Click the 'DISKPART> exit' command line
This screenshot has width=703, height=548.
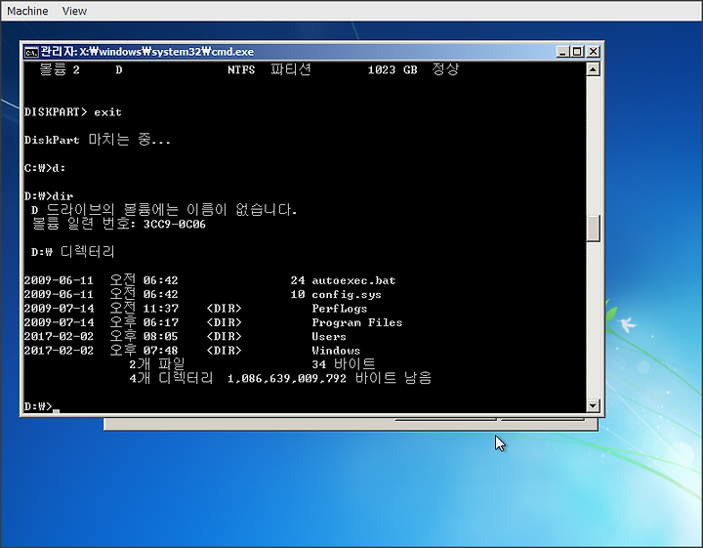pos(72,112)
